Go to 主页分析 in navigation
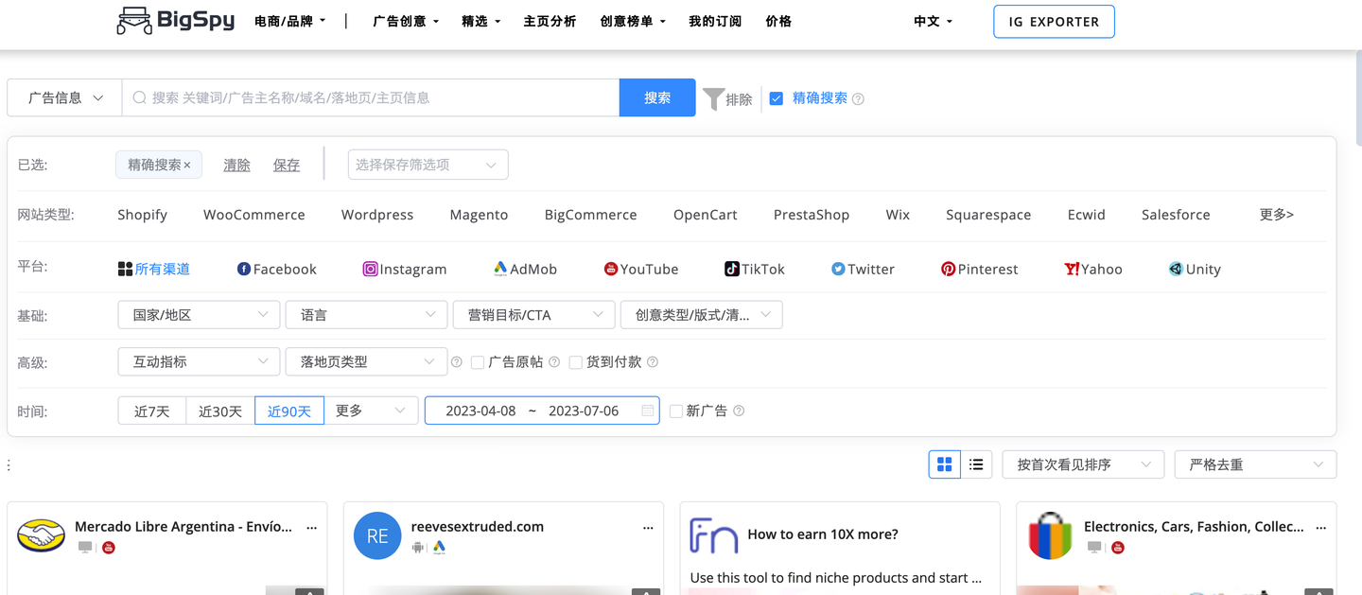The image size is (1362, 595). tap(550, 21)
